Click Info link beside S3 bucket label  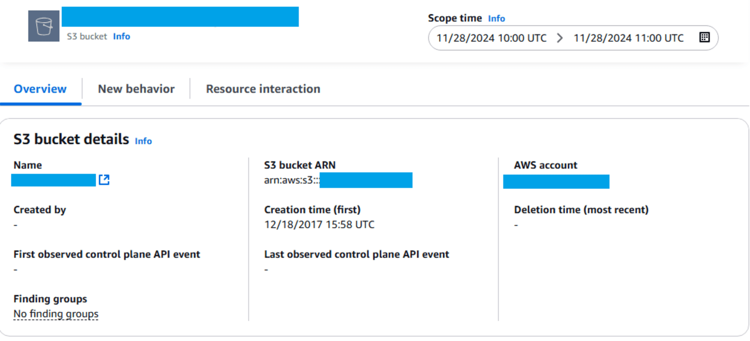point(121,36)
